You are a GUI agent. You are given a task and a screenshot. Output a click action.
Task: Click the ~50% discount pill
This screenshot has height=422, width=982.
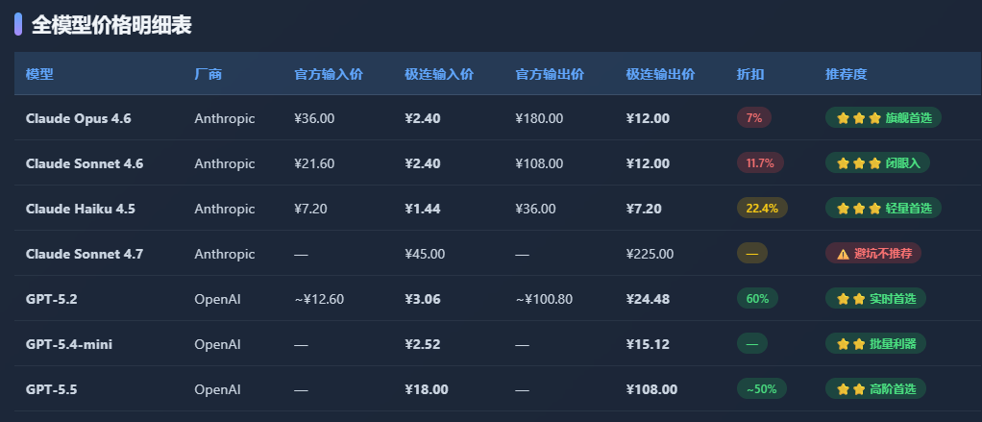coord(762,388)
